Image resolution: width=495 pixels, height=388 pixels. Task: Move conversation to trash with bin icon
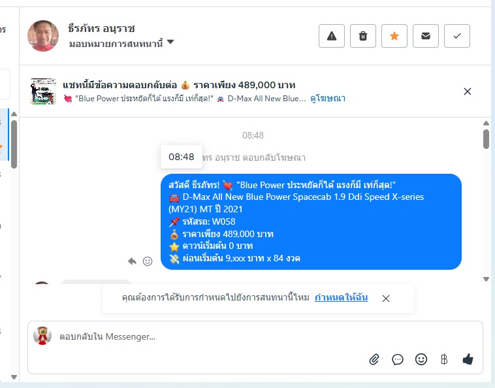tap(362, 36)
